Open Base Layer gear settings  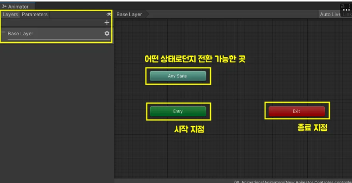click(x=107, y=33)
